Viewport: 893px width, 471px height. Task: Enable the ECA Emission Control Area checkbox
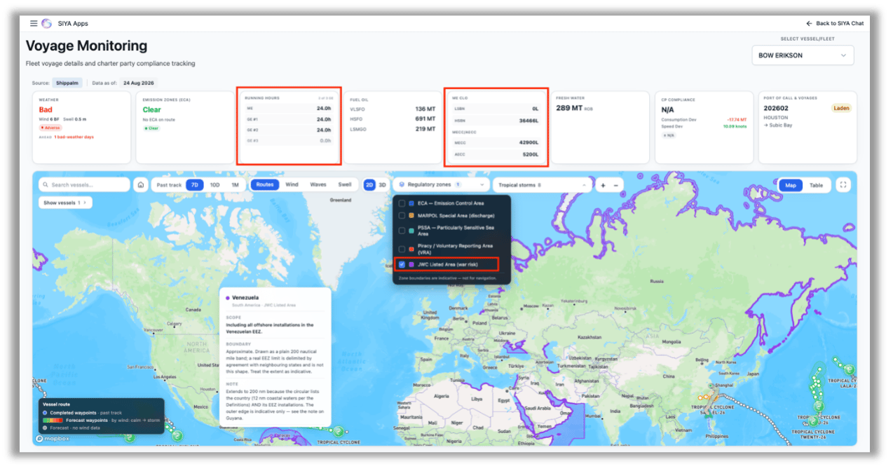[402, 203]
